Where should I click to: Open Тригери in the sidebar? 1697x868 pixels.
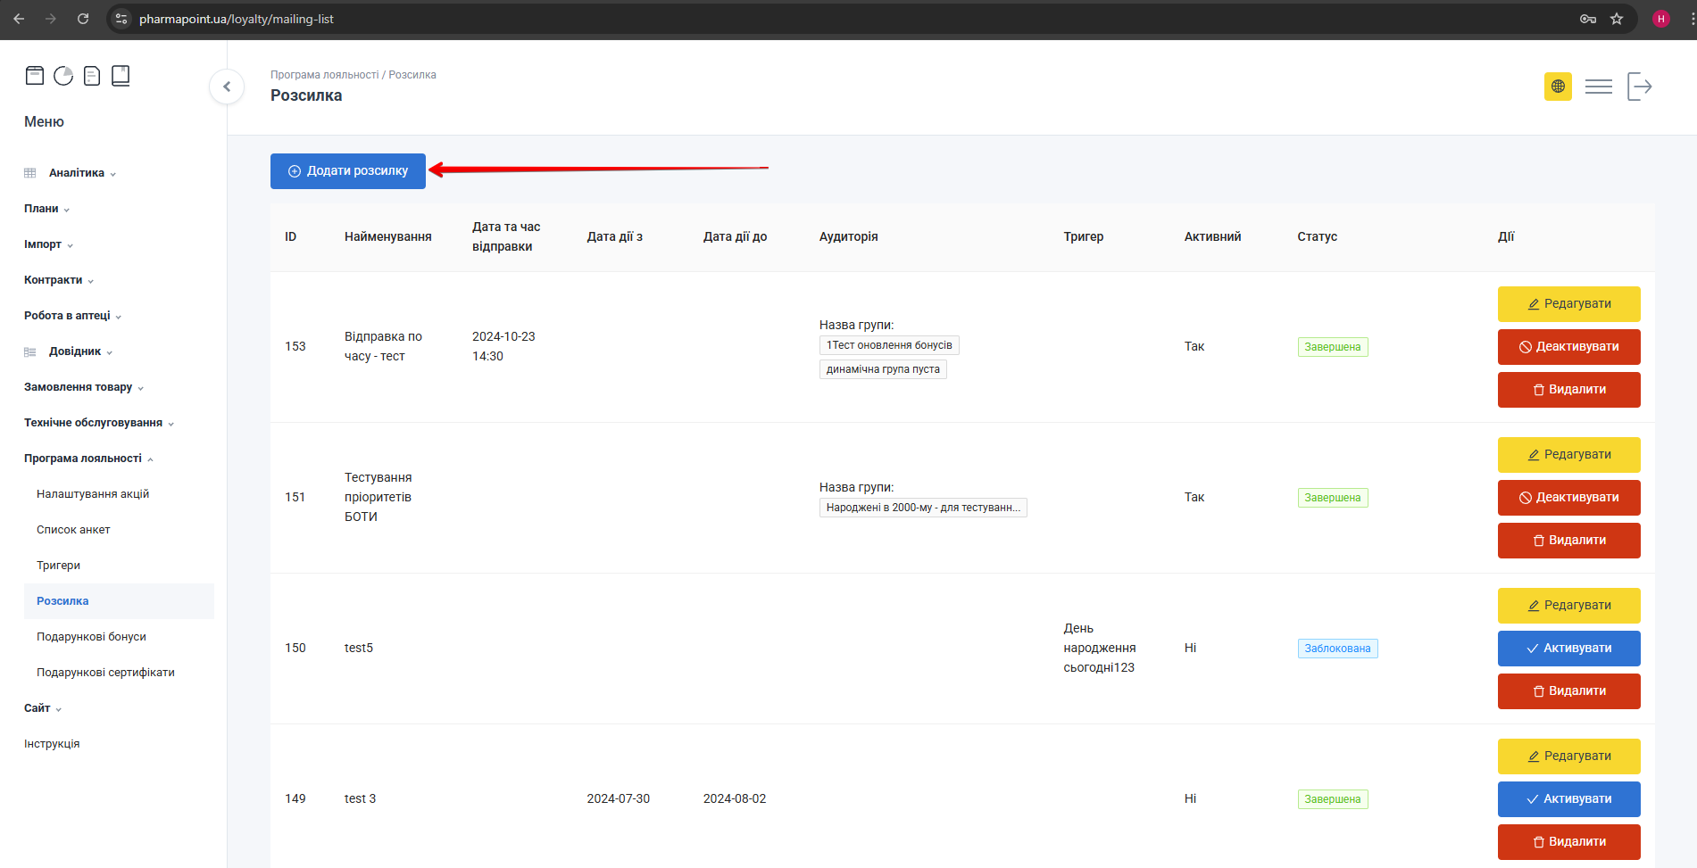pos(59,566)
